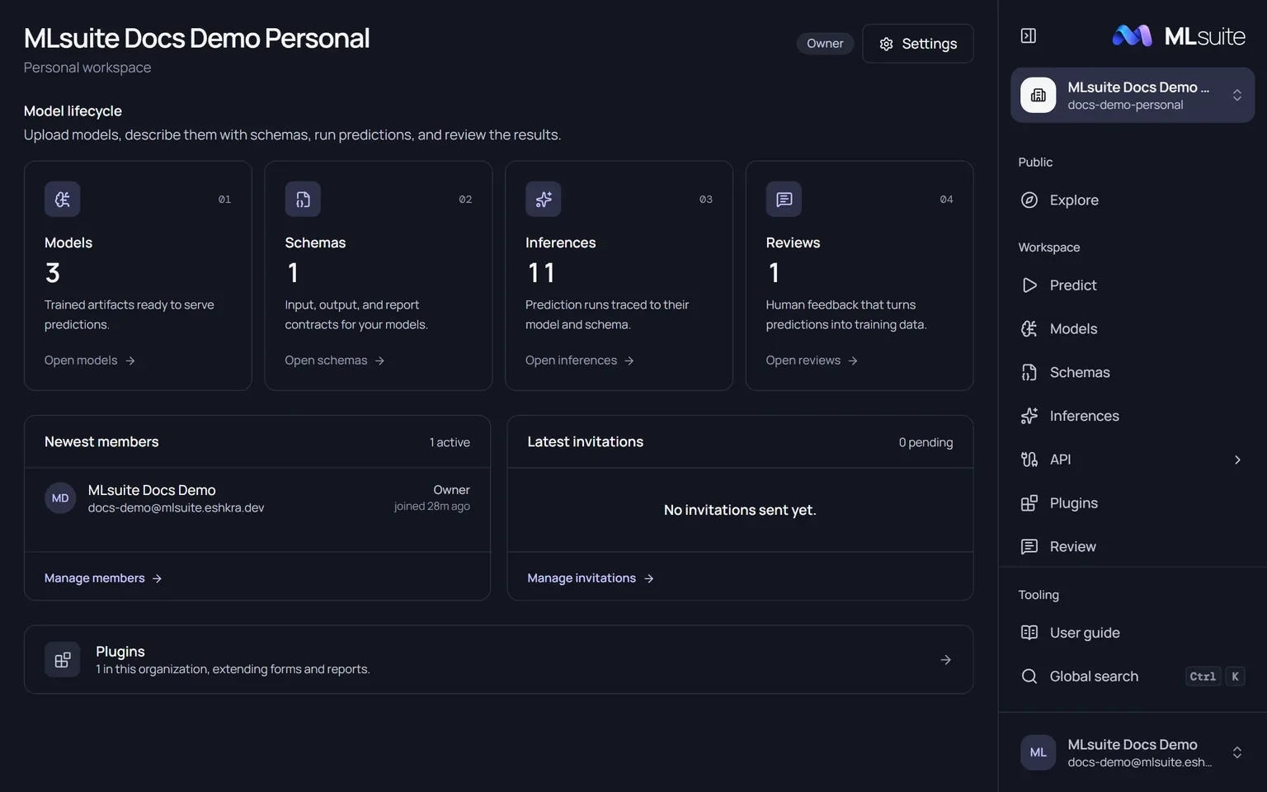This screenshot has width=1267, height=792.
Task: Open the user account menu chevron
Action: pyautogui.click(x=1236, y=752)
